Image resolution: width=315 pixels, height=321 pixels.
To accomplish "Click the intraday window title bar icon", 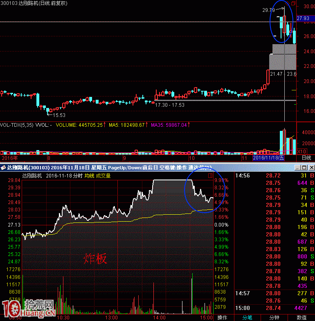I will (3, 168).
